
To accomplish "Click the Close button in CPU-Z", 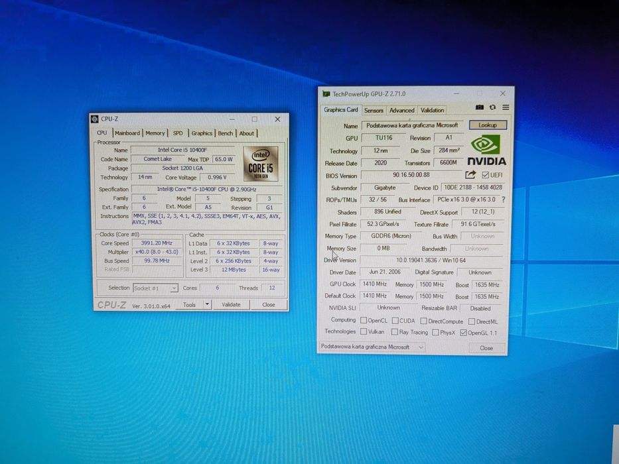I will (269, 305).
